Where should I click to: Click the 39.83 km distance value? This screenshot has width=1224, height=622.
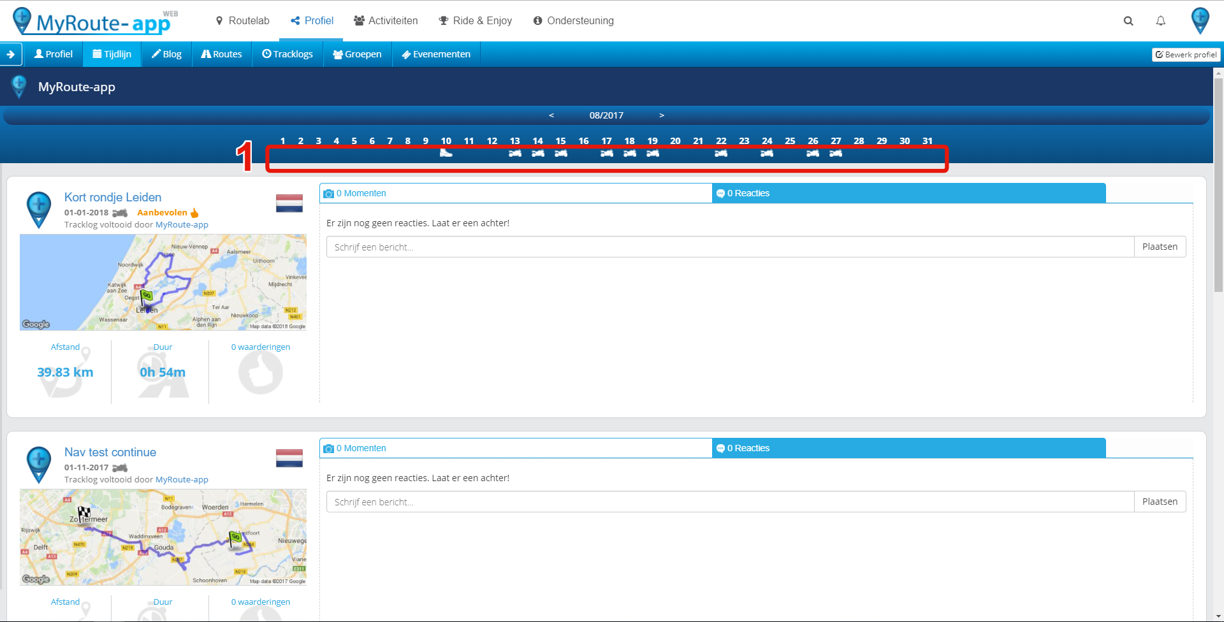pos(65,372)
